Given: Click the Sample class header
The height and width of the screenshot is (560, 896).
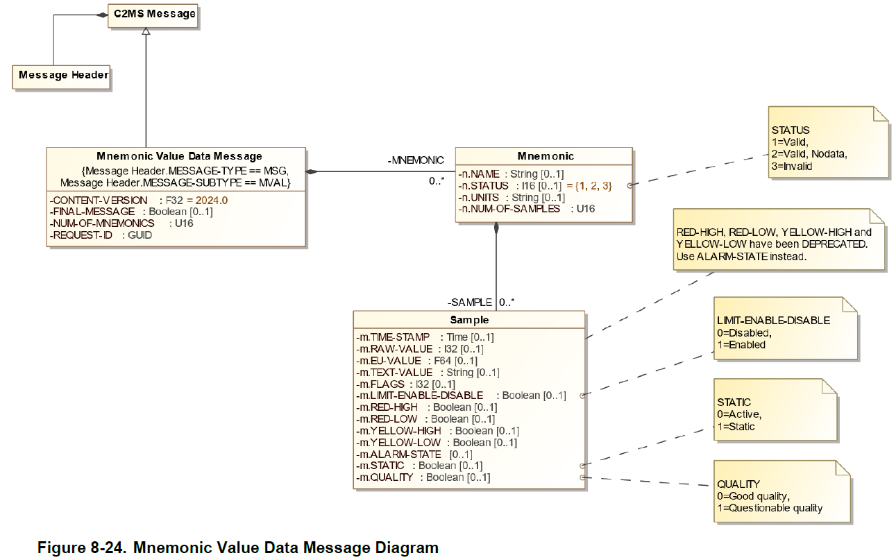Looking at the screenshot, I should pos(469,320).
